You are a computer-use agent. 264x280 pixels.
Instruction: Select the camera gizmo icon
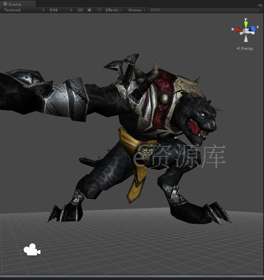[x=32, y=249]
